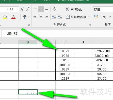
Task: Apply the accounting number format icon
Action: tap(96, 17)
